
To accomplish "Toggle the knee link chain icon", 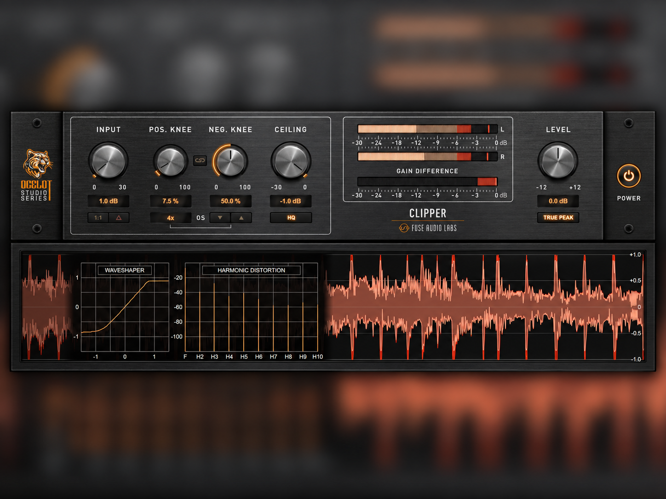I will [x=200, y=160].
